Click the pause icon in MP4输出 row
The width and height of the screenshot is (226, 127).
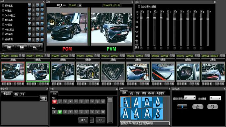(38, 24)
